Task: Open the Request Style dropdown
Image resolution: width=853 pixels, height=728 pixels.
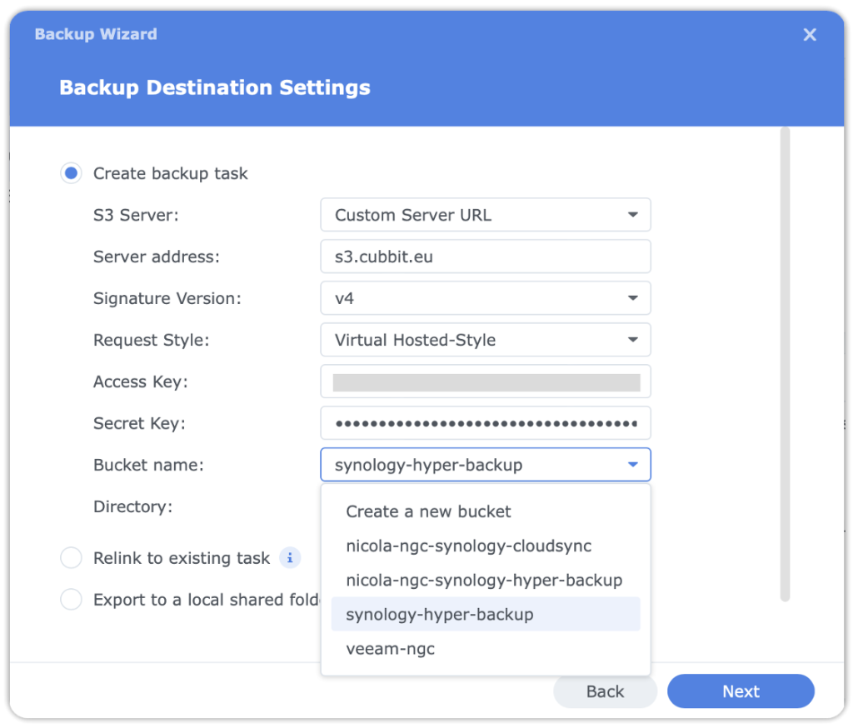Action: click(x=485, y=340)
